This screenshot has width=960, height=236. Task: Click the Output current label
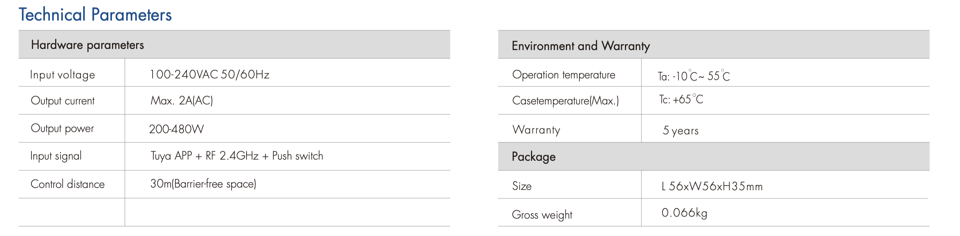pos(62,101)
